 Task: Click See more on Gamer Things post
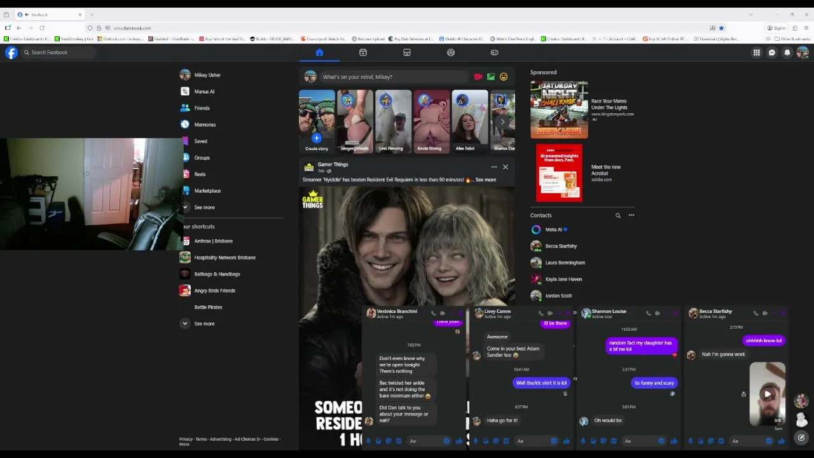485,180
